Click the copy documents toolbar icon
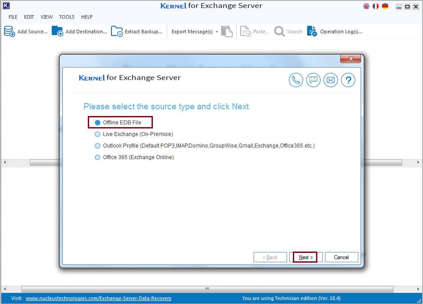This screenshot has height=304, width=423. (x=227, y=32)
